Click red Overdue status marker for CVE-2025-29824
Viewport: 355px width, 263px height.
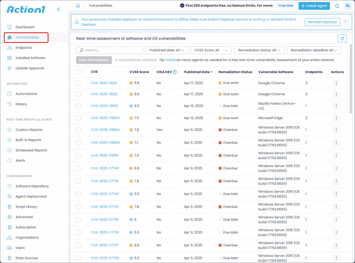point(220,130)
